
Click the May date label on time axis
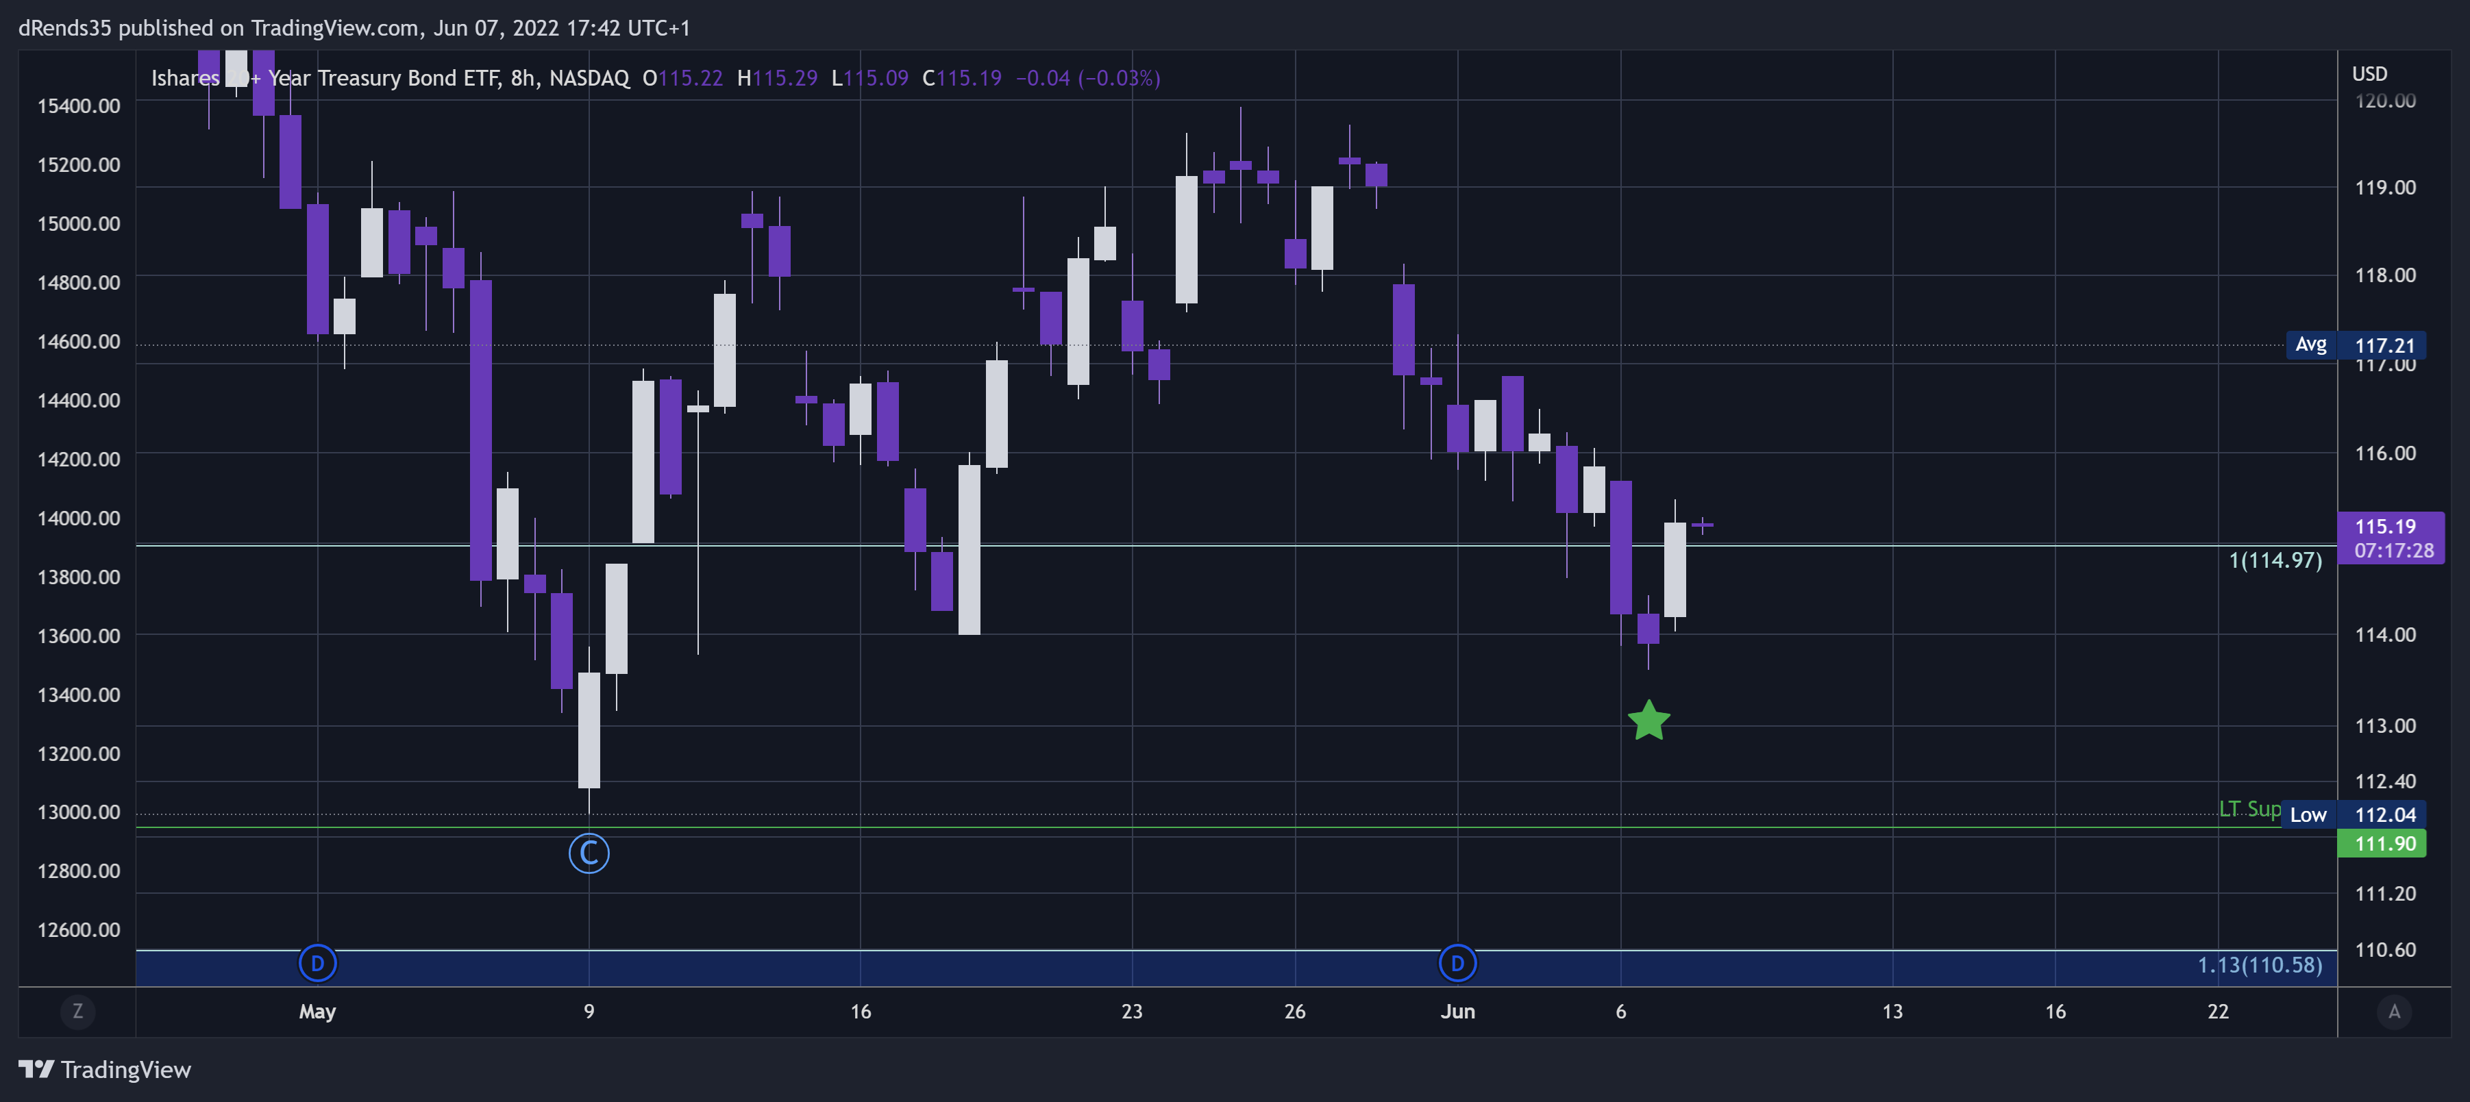(x=317, y=1011)
